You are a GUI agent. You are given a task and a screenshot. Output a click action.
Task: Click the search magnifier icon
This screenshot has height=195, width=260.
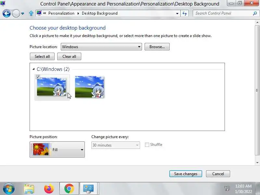[x=255, y=13]
